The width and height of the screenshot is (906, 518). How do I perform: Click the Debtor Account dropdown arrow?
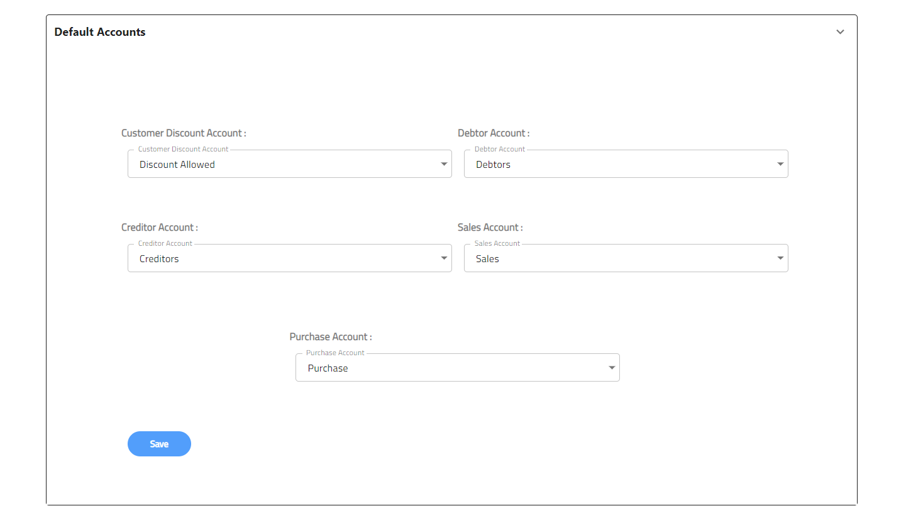[x=780, y=164]
